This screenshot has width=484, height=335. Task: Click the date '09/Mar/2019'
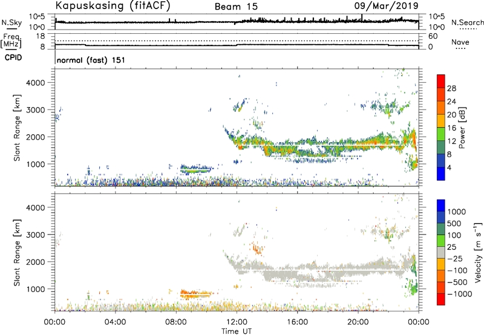(386, 5)
